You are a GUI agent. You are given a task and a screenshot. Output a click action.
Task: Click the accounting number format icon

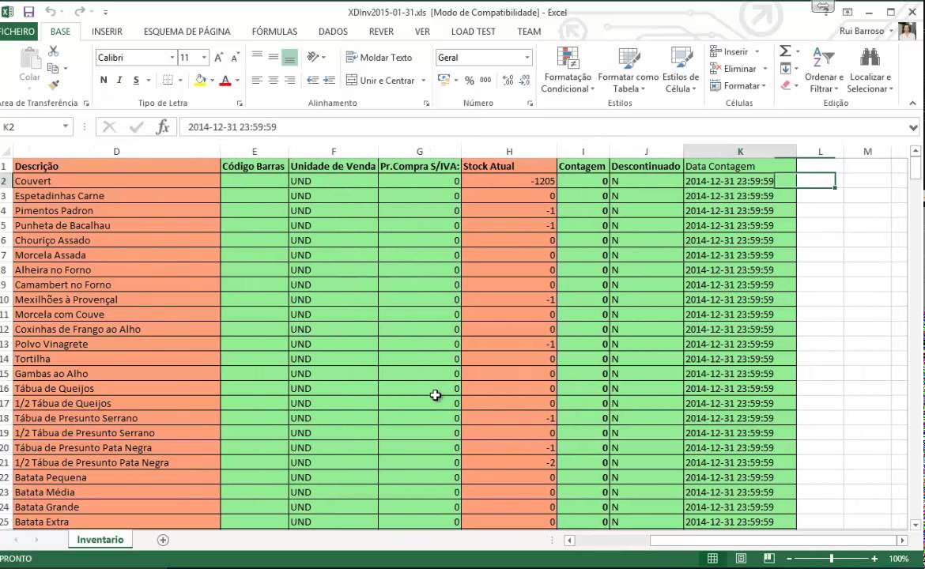pyautogui.click(x=444, y=80)
